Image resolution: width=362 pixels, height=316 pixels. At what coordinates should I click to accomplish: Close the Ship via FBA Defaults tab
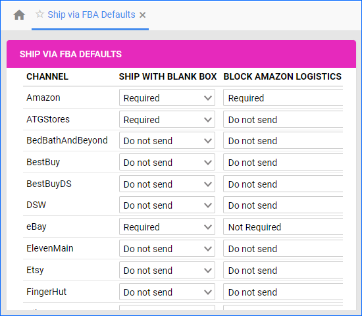pyautogui.click(x=143, y=15)
